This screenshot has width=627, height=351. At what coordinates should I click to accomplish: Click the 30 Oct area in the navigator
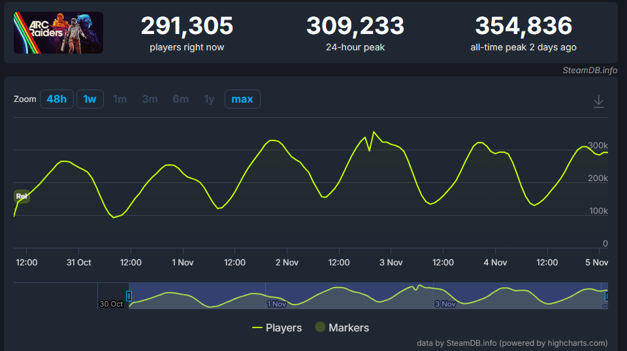click(112, 304)
